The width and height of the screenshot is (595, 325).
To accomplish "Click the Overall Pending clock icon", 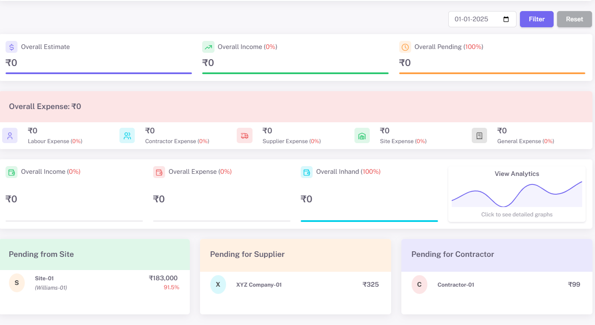I will (405, 47).
